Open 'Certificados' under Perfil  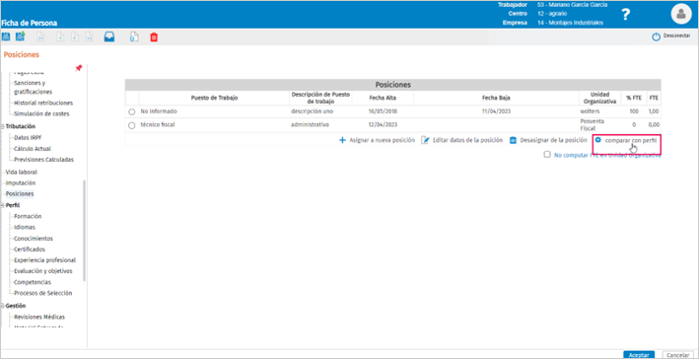coord(30,250)
